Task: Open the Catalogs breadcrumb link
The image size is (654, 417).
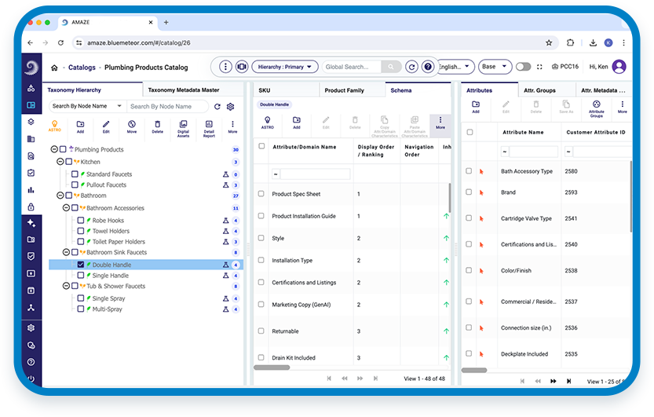Action: (82, 68)
